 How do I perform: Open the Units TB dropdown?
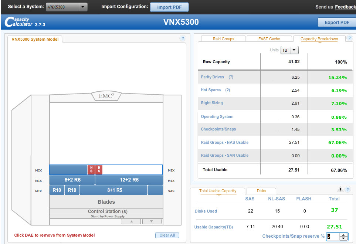tap(289, 50)
